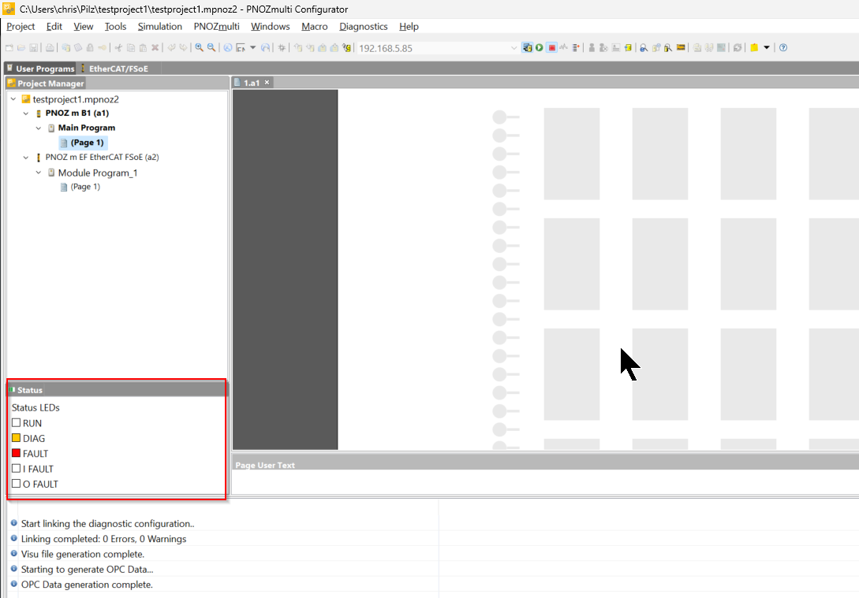Click the Delete X toolbar icon

click(x=155, y=47)
